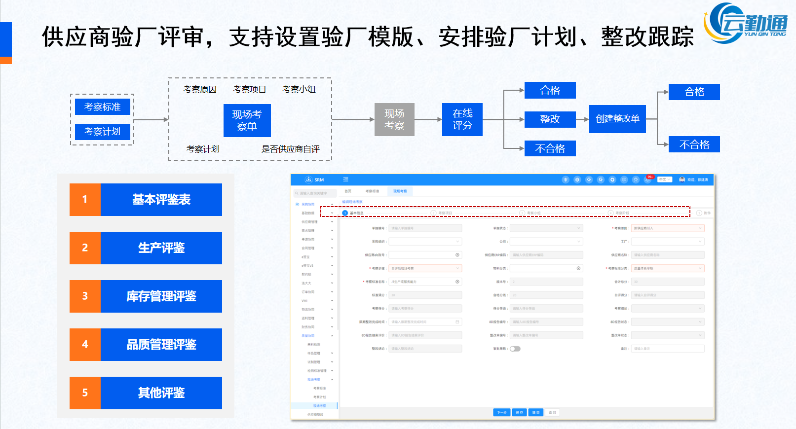Image resolution: width=796 pixels, height=429 pixels.
Task: Switch to the 考察标准 tab
Action: (x=372, y=191)
